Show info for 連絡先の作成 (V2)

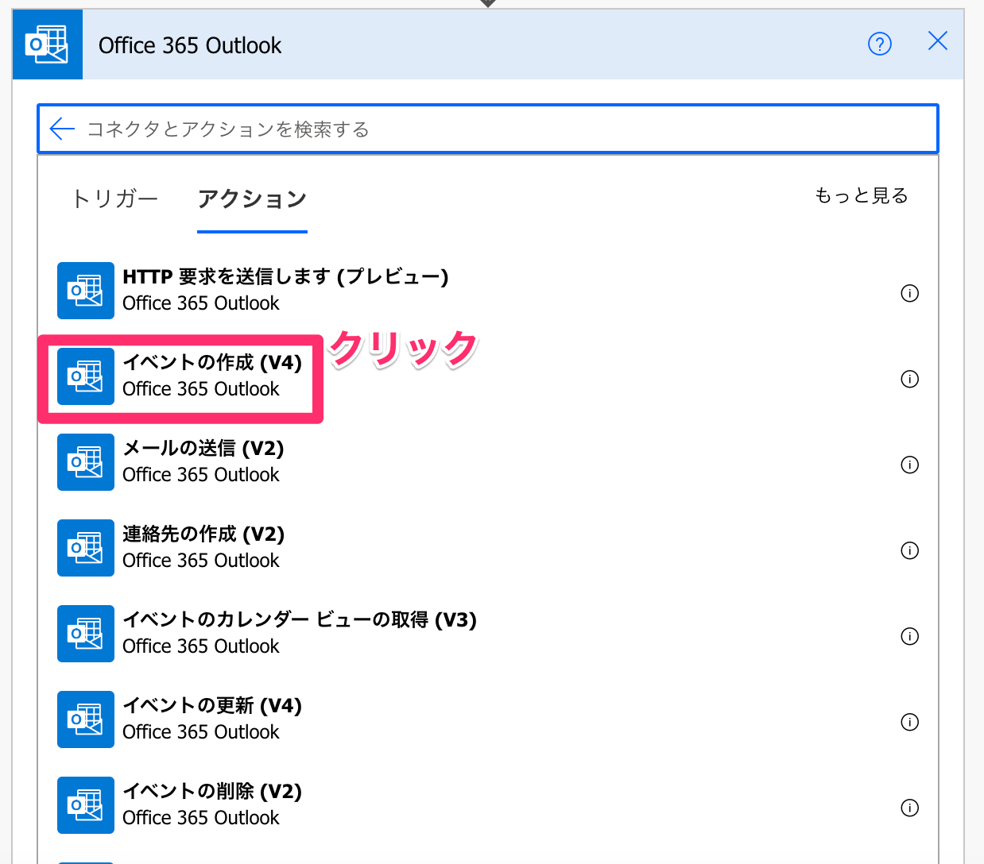[910, 550]
